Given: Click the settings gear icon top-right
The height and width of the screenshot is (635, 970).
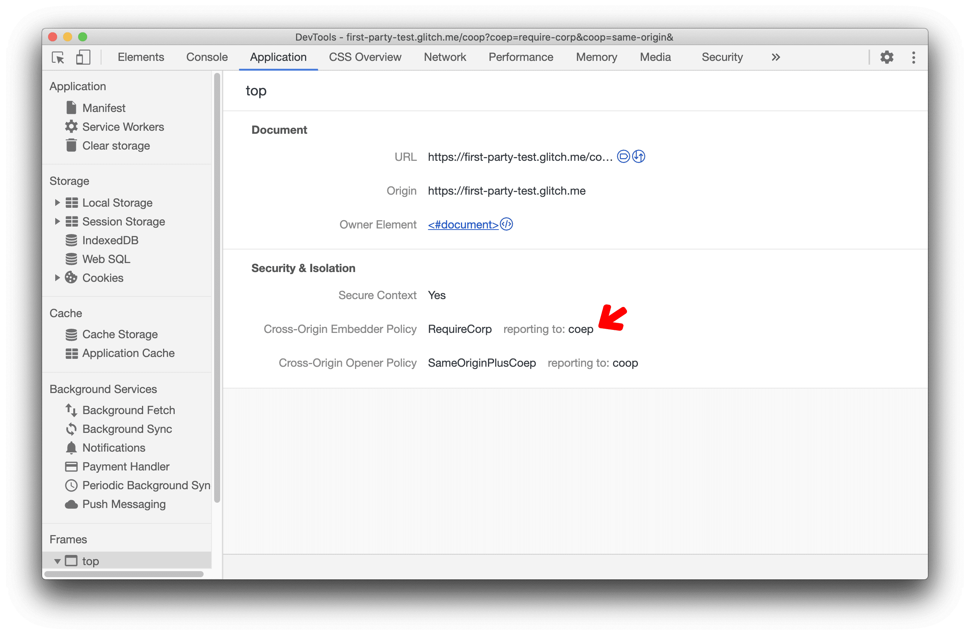Looking at the screenshot, I should 886,57.
